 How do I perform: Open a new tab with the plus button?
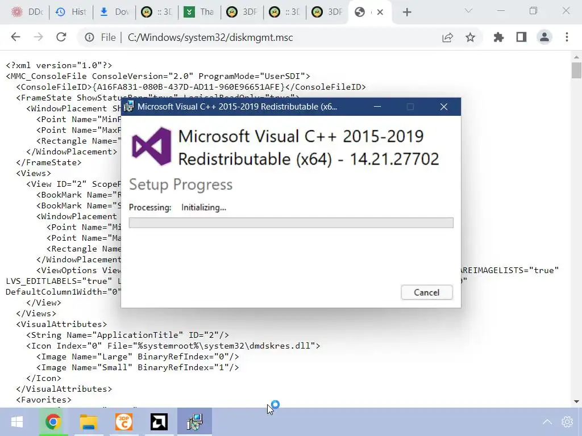pyautogui.click(x=407, y=12)
